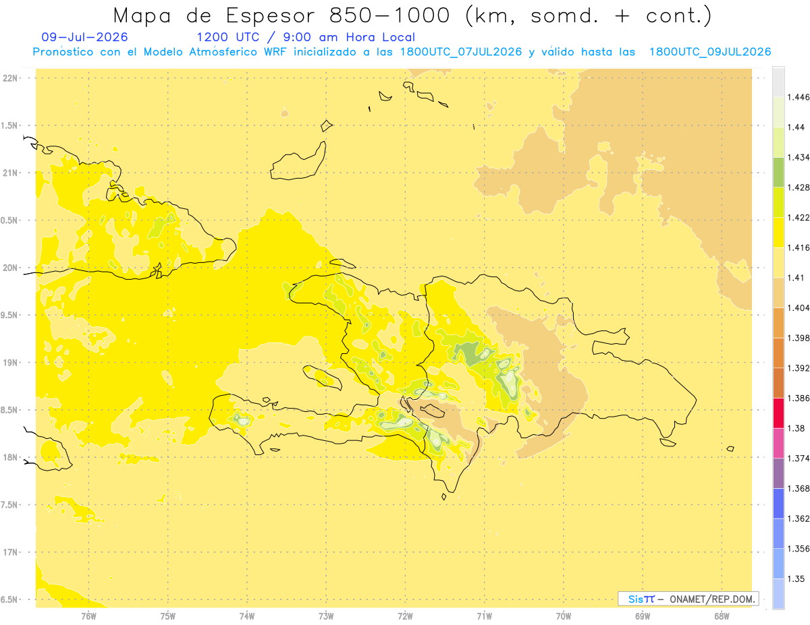Image resolution: width=810 pixels, height=625 pixels.
Task: Click the legend value '1.416'
Action: (x=799, y=247)
